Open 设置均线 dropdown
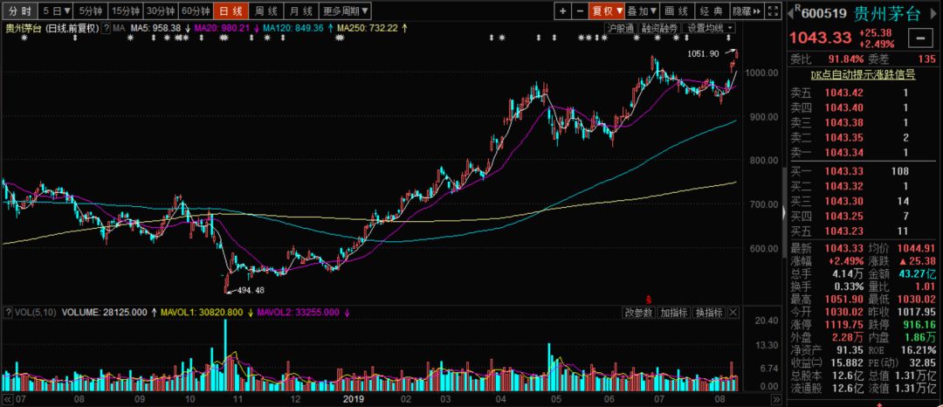 [x=711, y=28]
